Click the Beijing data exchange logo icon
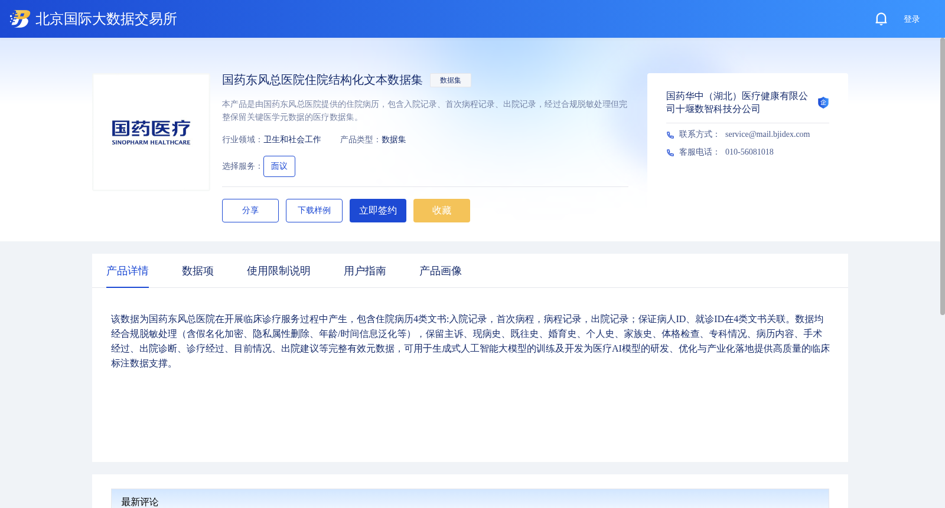Image resolution: width=945 pixels, height=508 pixels. (x=20, y=19)
